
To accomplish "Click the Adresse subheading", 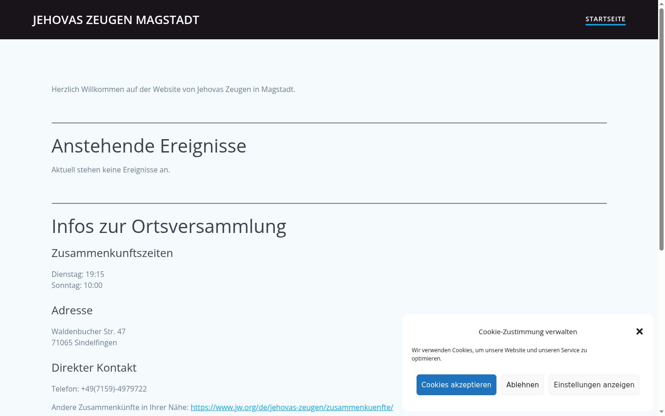I will click(x=72, y=310).
